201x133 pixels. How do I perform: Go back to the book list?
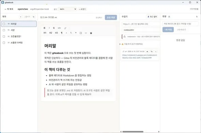[9, 9]
